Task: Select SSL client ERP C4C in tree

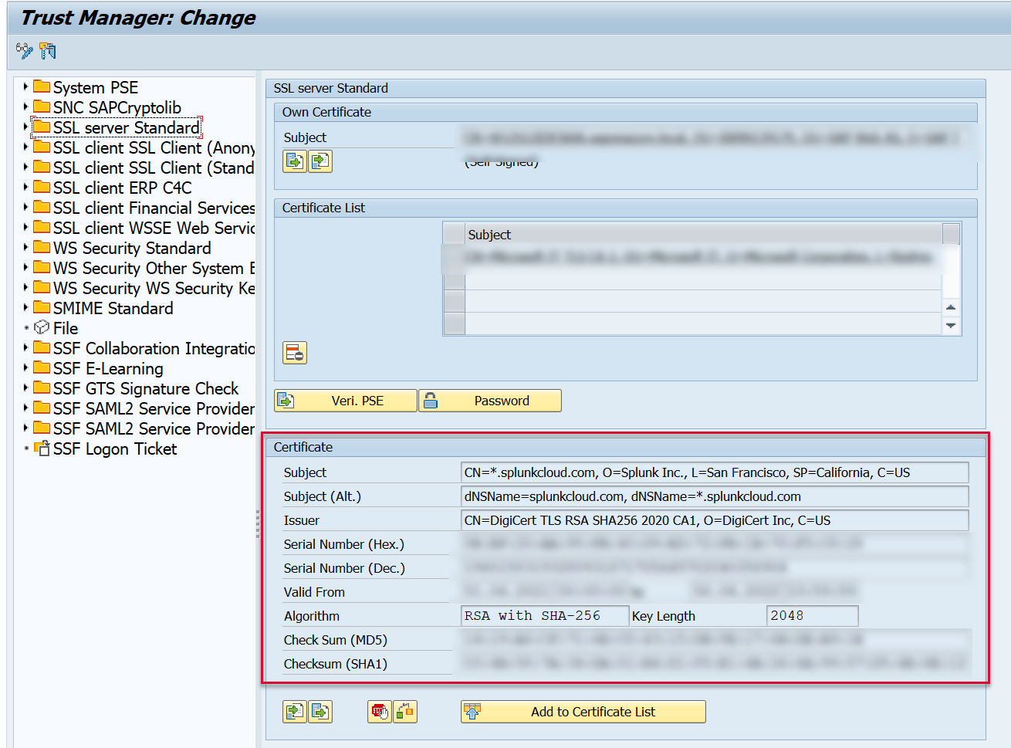Action: (x=122, y=188)
